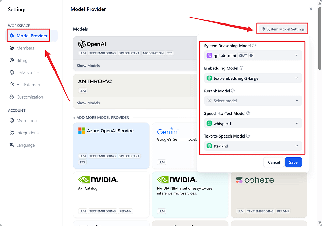322x226 pixels.
Task: Click the ACCOUNT section heading
Action: pyautogui.click(x=16, y=110)
